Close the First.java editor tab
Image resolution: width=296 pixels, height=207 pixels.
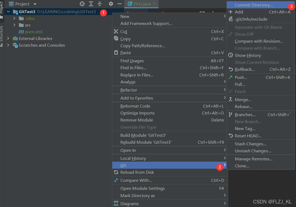click(155, 4)
